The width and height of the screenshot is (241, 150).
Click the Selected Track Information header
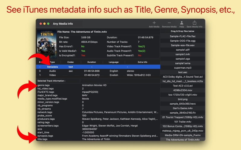[x=51, y=81]
